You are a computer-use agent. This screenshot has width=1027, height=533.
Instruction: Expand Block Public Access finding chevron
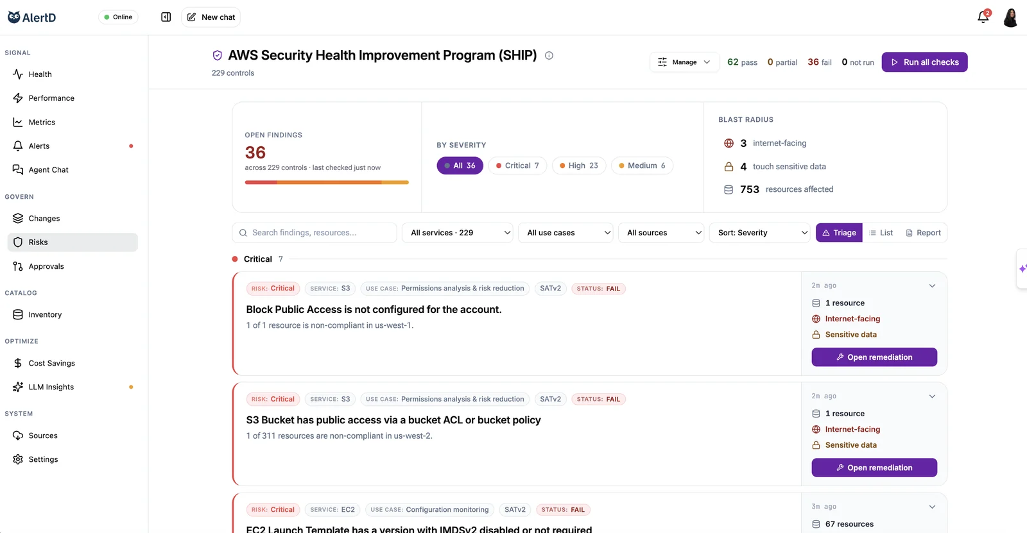click(x=933, y=286)
